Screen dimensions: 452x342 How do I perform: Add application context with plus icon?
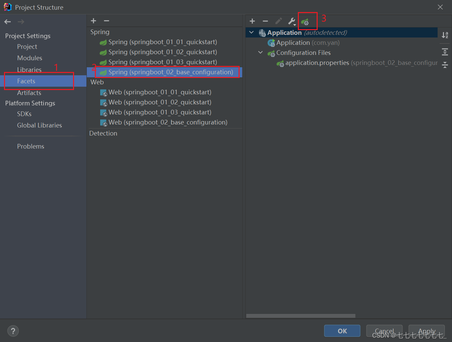[252, 21]
